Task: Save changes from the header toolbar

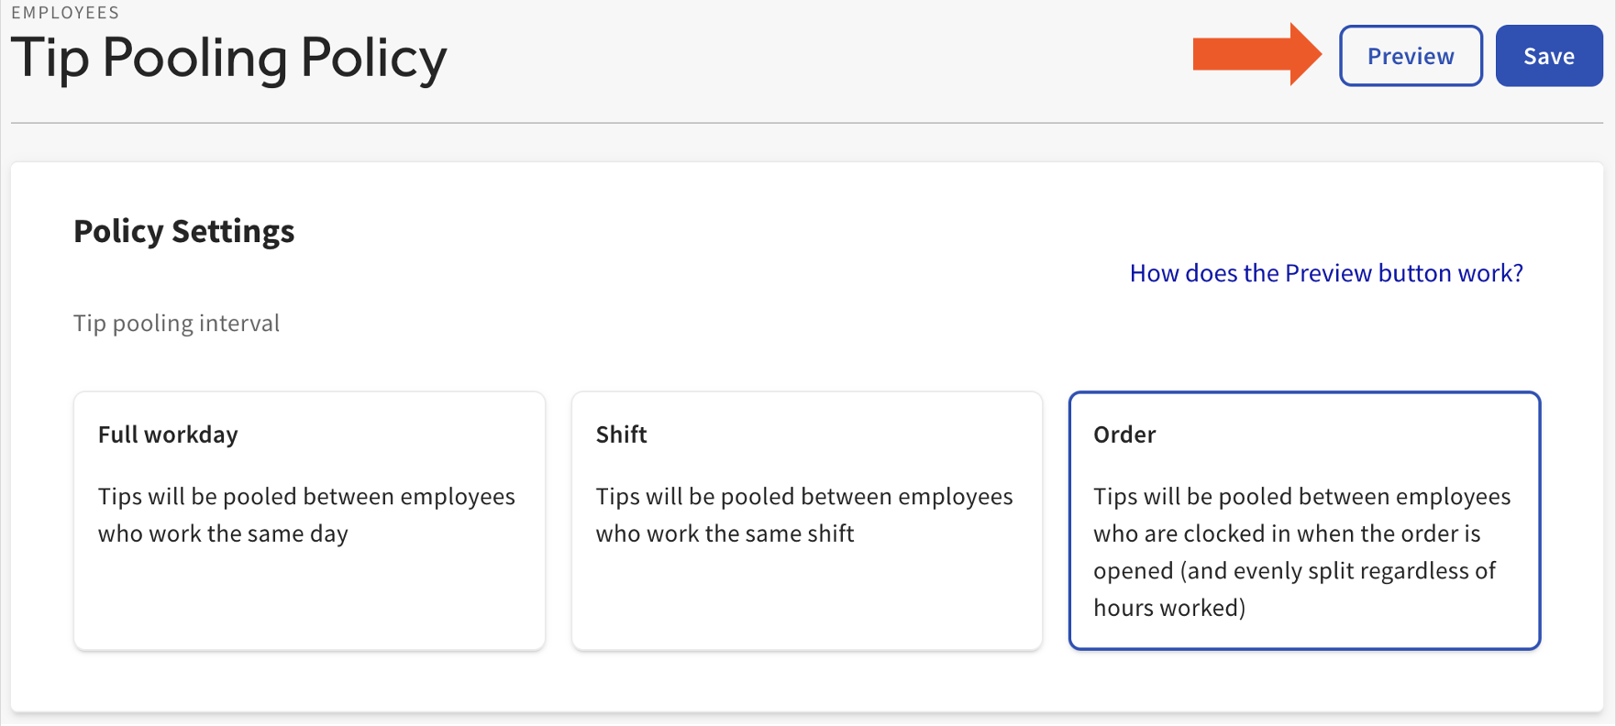Action: (x=1548, y=56)
